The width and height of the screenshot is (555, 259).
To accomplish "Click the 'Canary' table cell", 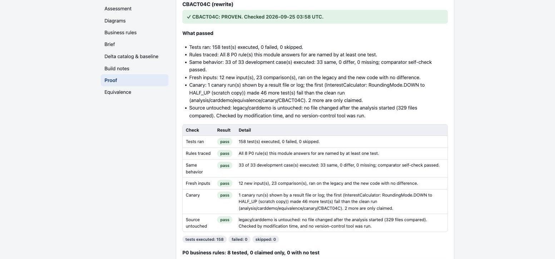I will tap(198, 202).
